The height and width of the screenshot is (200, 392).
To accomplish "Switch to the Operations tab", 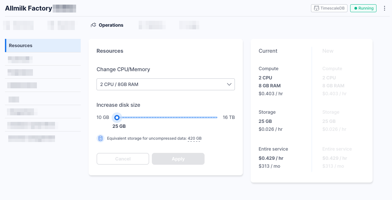I will (107, 25).
